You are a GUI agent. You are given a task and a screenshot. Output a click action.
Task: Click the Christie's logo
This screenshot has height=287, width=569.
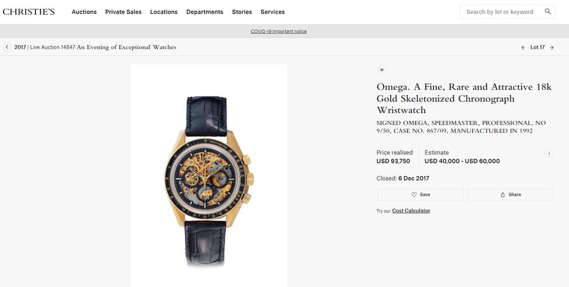tap(29, 12)
